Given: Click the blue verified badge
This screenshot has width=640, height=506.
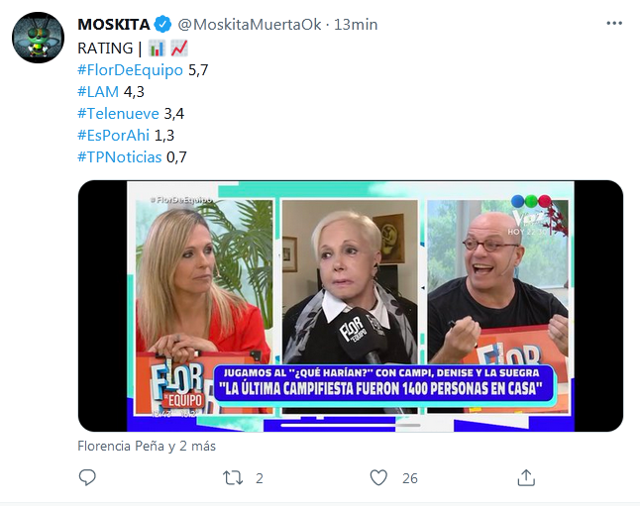Looking at the screenshot, I should point(162,24).
